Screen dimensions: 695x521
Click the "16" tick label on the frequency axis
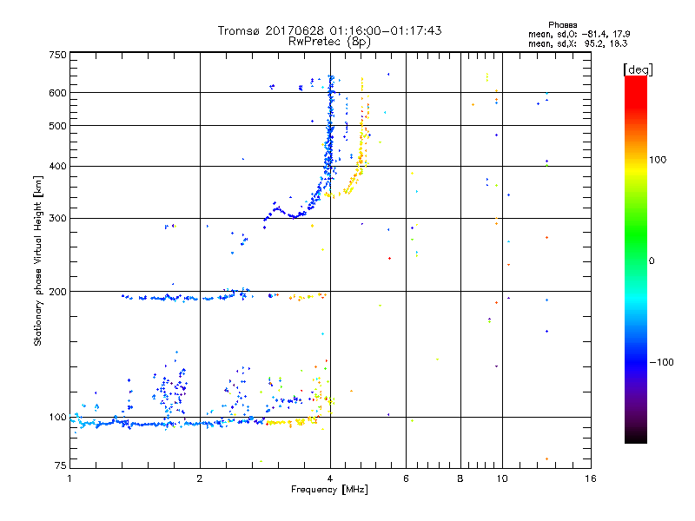pos(590,478)
